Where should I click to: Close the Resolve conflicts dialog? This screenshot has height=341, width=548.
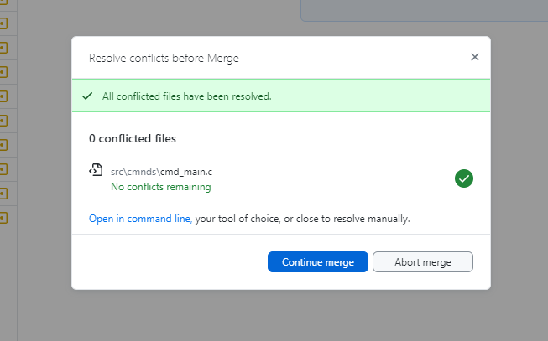[x=475, y=57]
